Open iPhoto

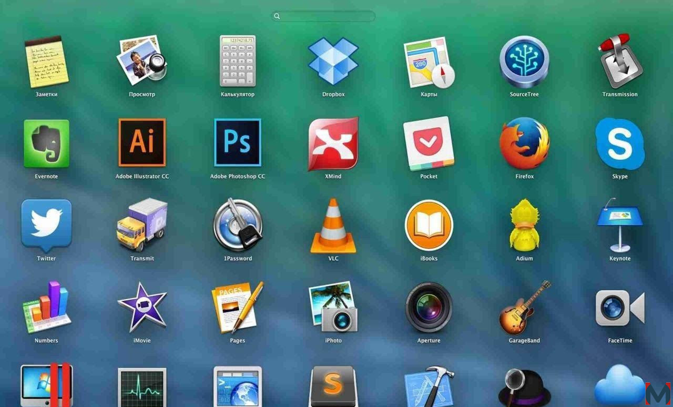pos(333,307)
